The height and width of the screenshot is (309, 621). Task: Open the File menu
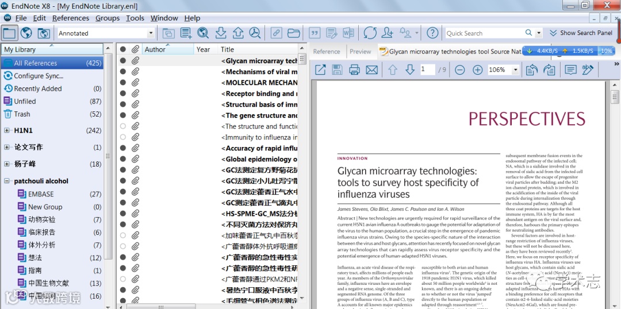(x=21, y=18)
